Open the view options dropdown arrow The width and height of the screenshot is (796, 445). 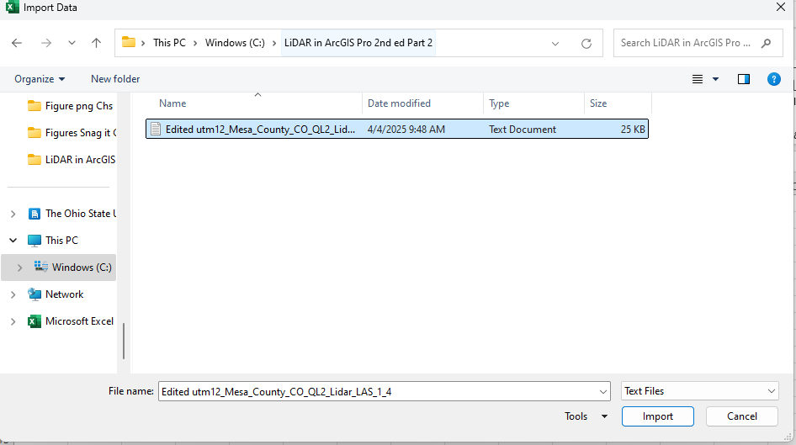[x=715, y=79]
